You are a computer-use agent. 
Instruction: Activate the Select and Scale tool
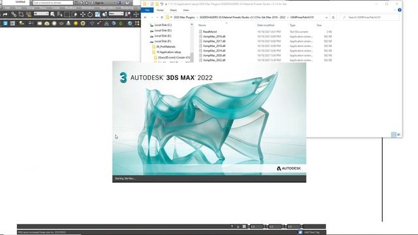(x=97, y=14)
